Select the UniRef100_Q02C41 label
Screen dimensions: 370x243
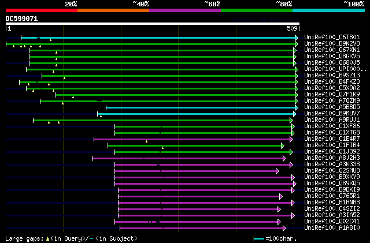[x=332, y=222]
